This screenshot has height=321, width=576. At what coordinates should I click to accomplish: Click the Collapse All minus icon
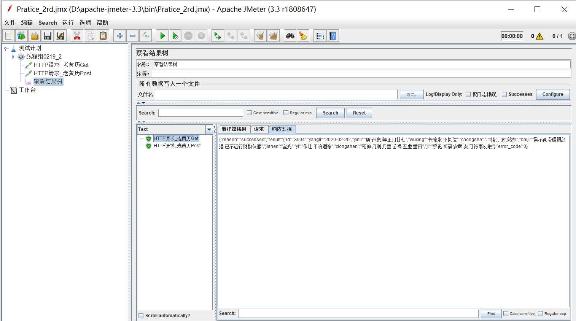(x=133, y=36)
